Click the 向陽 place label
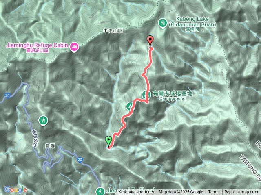 click(x=50, y=146)
